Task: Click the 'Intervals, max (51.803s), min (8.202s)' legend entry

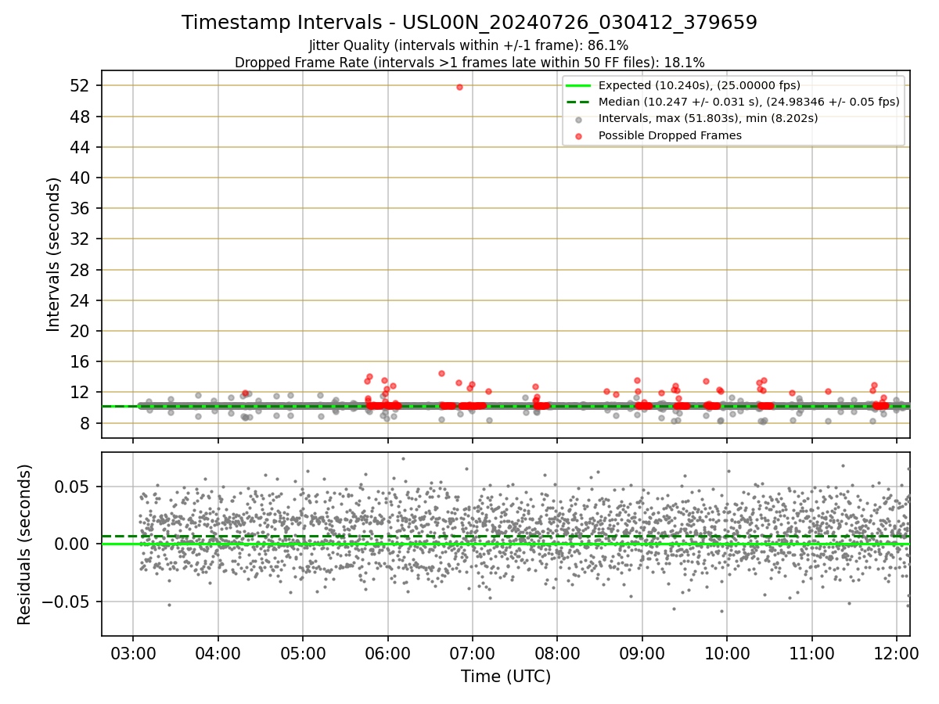Action: click(708, 118)
